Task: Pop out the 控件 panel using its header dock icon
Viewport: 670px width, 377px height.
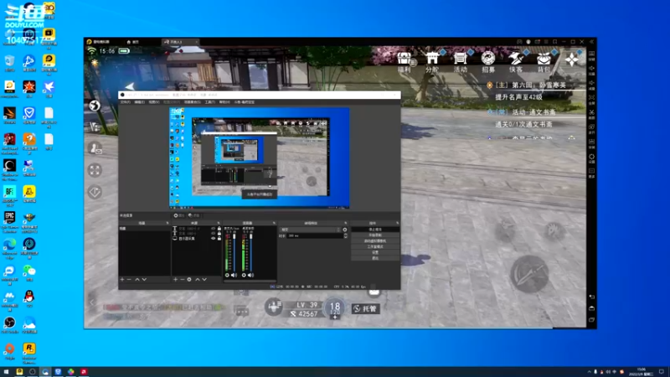Action: [x=397, y=223]
